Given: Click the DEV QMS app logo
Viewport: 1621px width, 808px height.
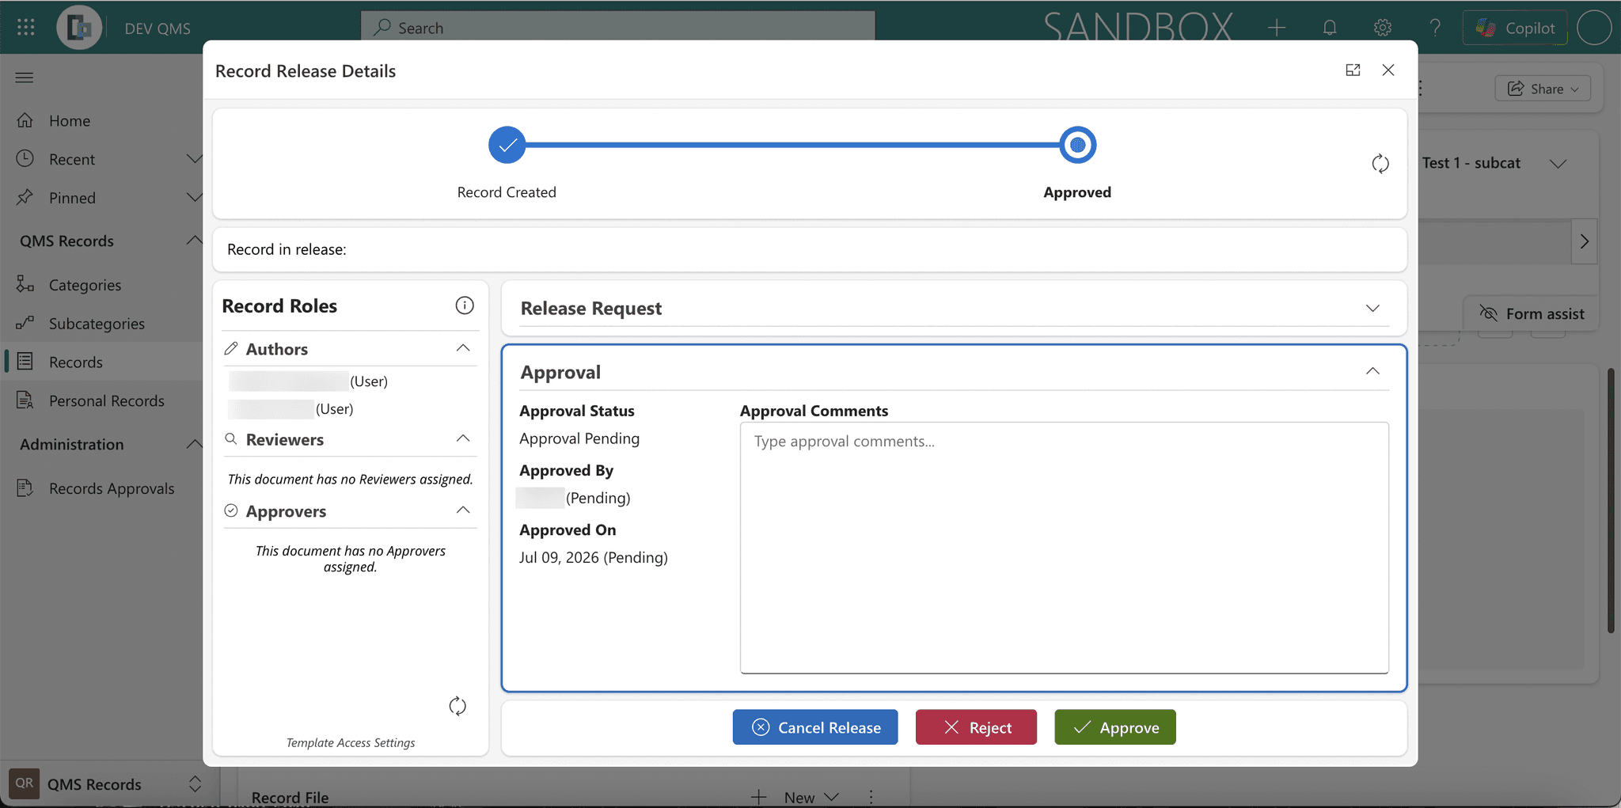Looking at the screenshot, I should coord(79,28).
